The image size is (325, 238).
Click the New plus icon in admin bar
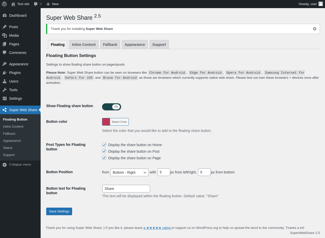point(48,4)
